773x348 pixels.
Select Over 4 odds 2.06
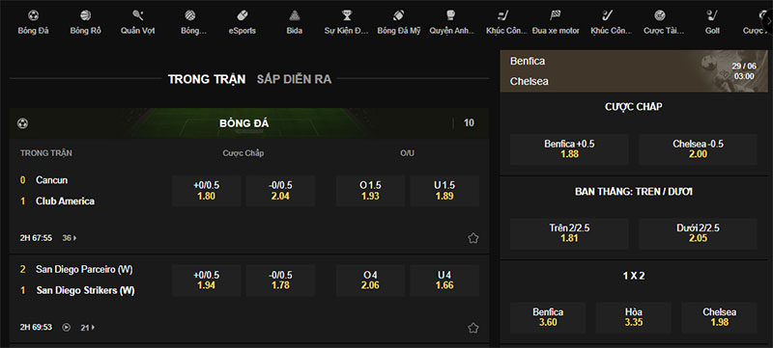(x=370, y=281)
